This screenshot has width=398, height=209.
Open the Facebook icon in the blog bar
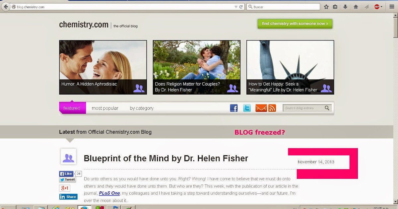[234, 108]
